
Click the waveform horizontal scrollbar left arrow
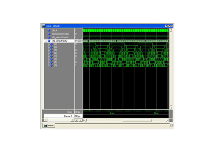pos(85,120)
